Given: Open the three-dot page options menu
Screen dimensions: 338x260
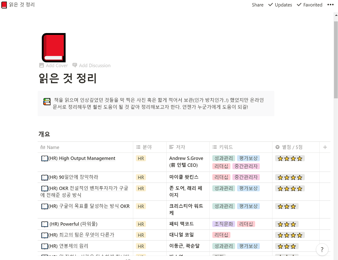Looking at the screenshot, I should 330,5.
